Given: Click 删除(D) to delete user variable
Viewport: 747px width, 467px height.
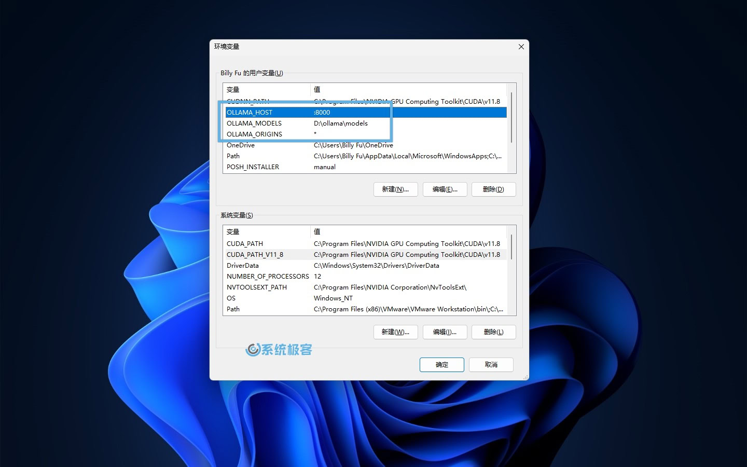Looking at the screenshot, I should (493, 189).
